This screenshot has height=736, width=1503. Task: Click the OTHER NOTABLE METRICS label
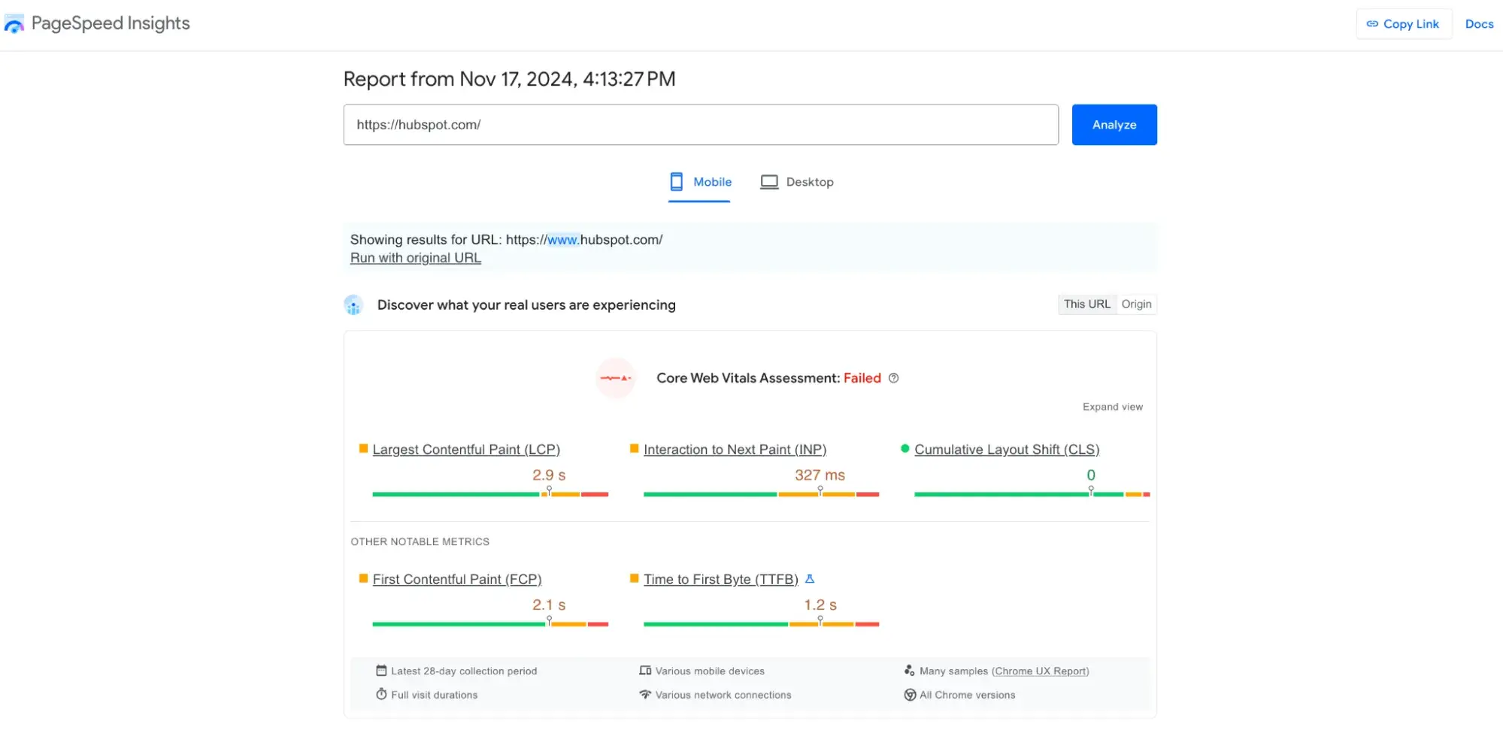pyautogui.click(x=420, y=542)
